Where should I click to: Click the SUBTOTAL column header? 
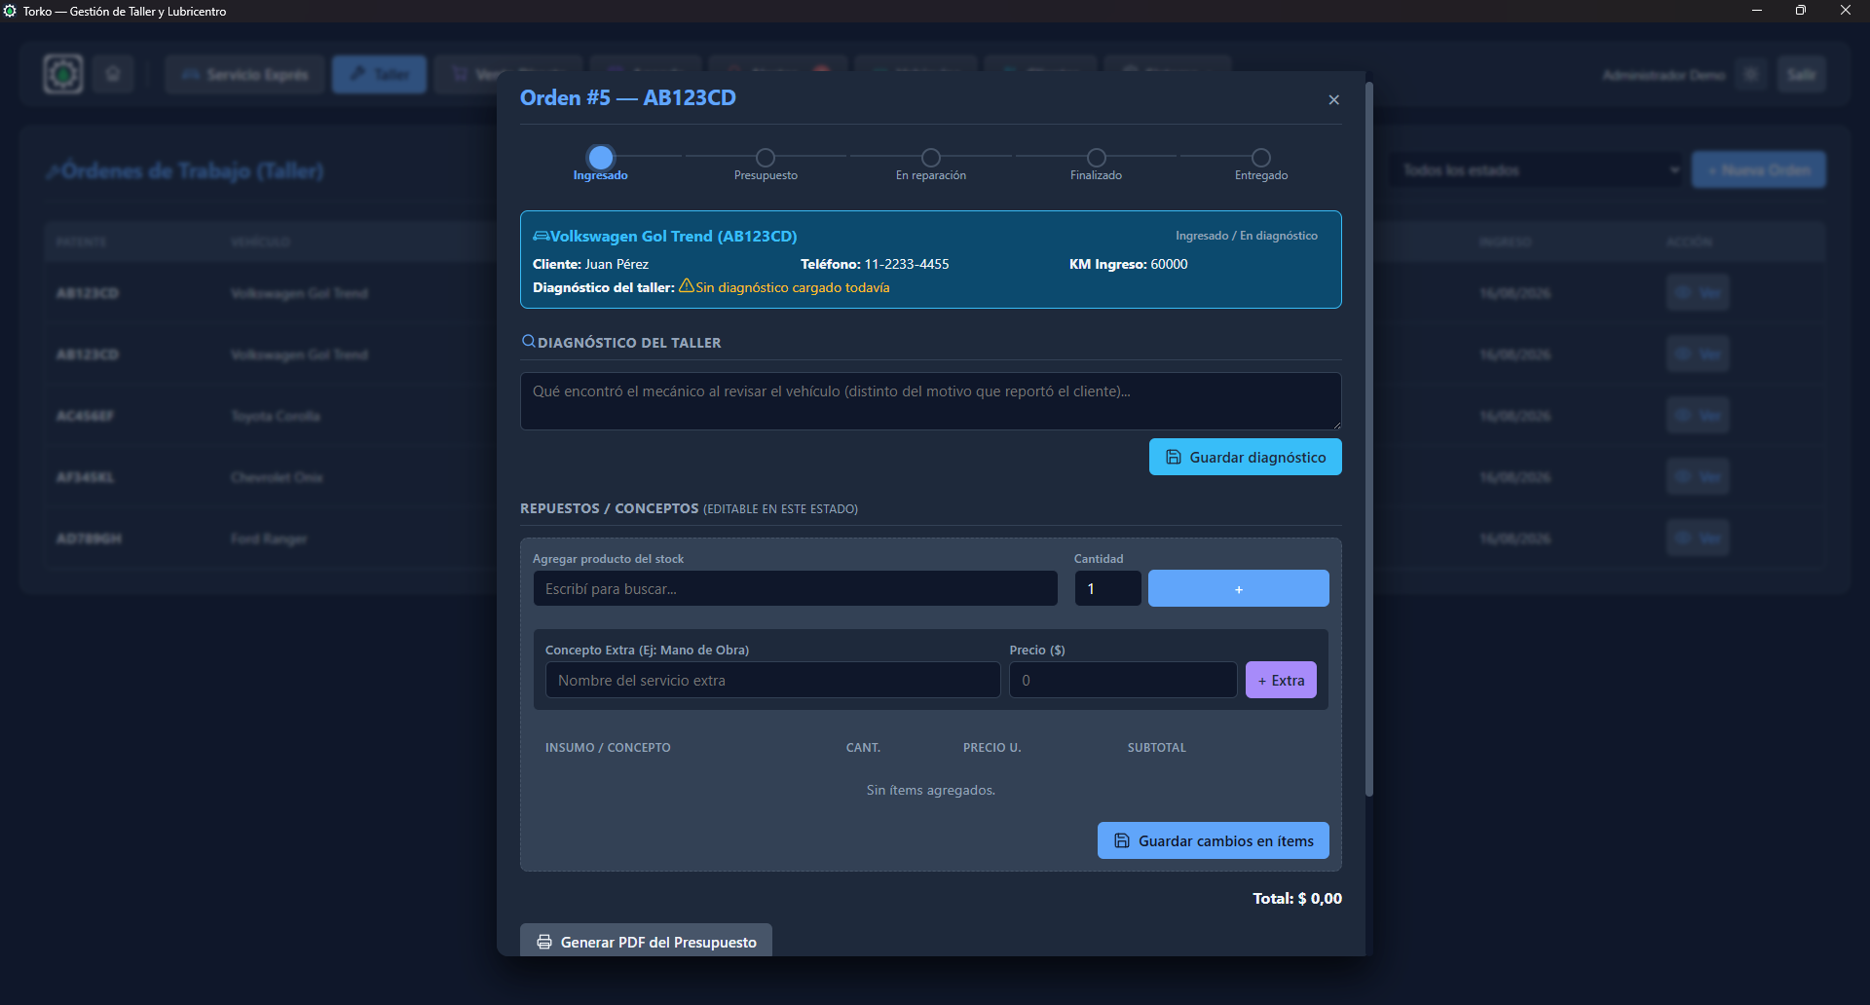click(1157, 748)
